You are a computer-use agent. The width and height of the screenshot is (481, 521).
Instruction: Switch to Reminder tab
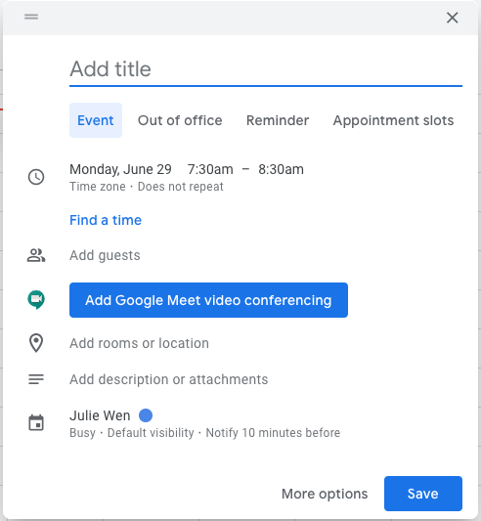[x=278, y=120]
